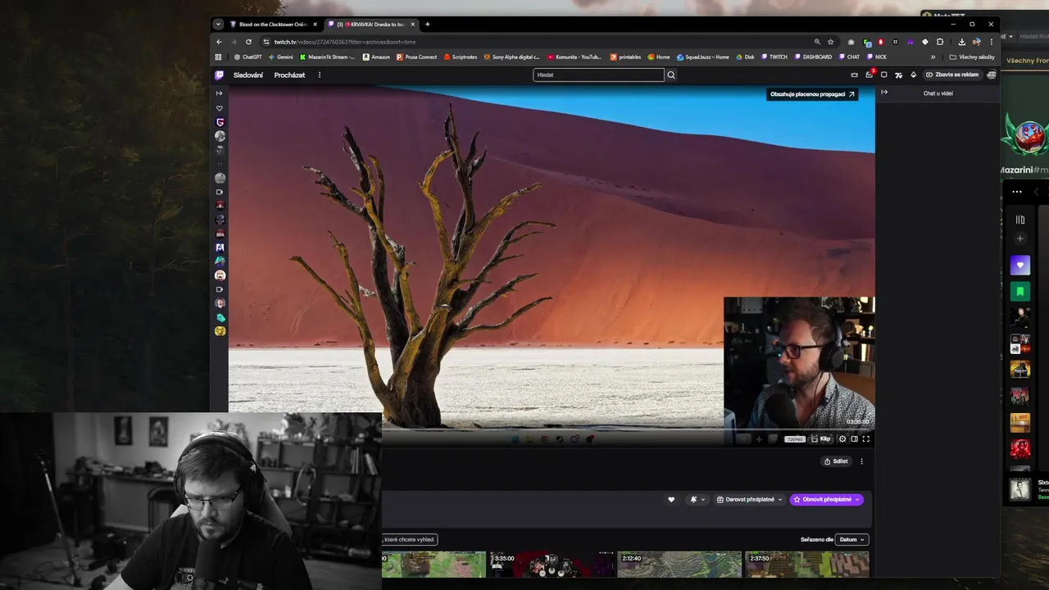Open Twitch whispers icon
The image size is (1049, 590).
(883, 75)
